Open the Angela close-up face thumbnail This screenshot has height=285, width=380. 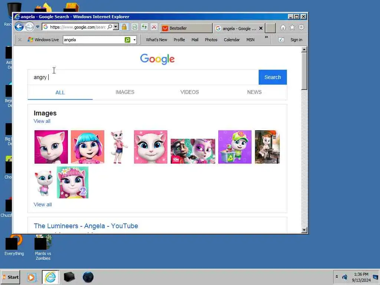coord(151,147)
